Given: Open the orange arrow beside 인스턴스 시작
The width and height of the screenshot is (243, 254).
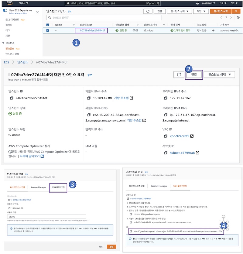Looking at the screenshot, I should tap(236, 11).
